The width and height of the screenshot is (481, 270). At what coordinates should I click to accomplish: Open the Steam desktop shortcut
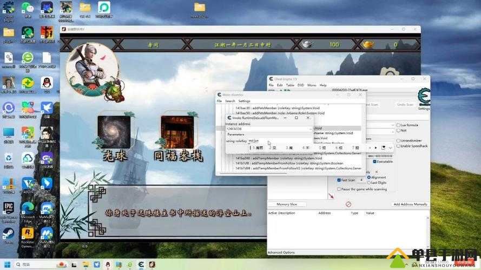point(9,233)
